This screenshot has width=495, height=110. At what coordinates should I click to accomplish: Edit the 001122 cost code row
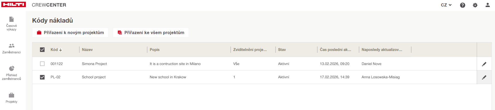coord(484,64)
